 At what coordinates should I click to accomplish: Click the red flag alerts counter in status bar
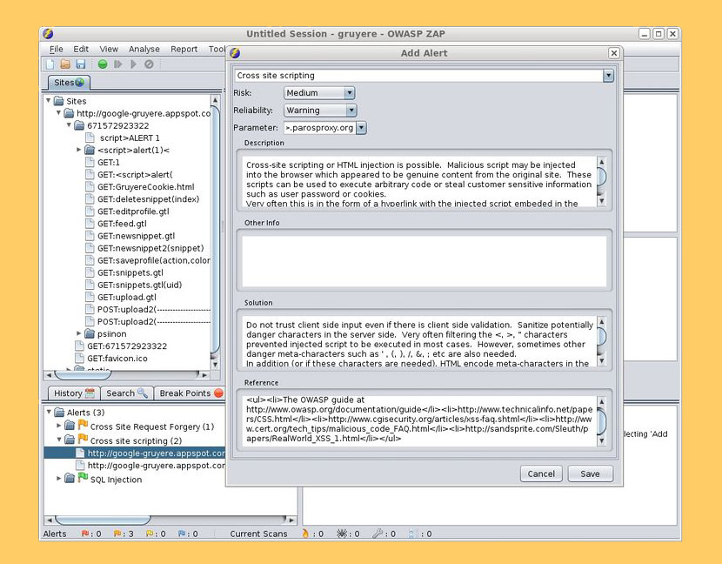tap(91, 534)
